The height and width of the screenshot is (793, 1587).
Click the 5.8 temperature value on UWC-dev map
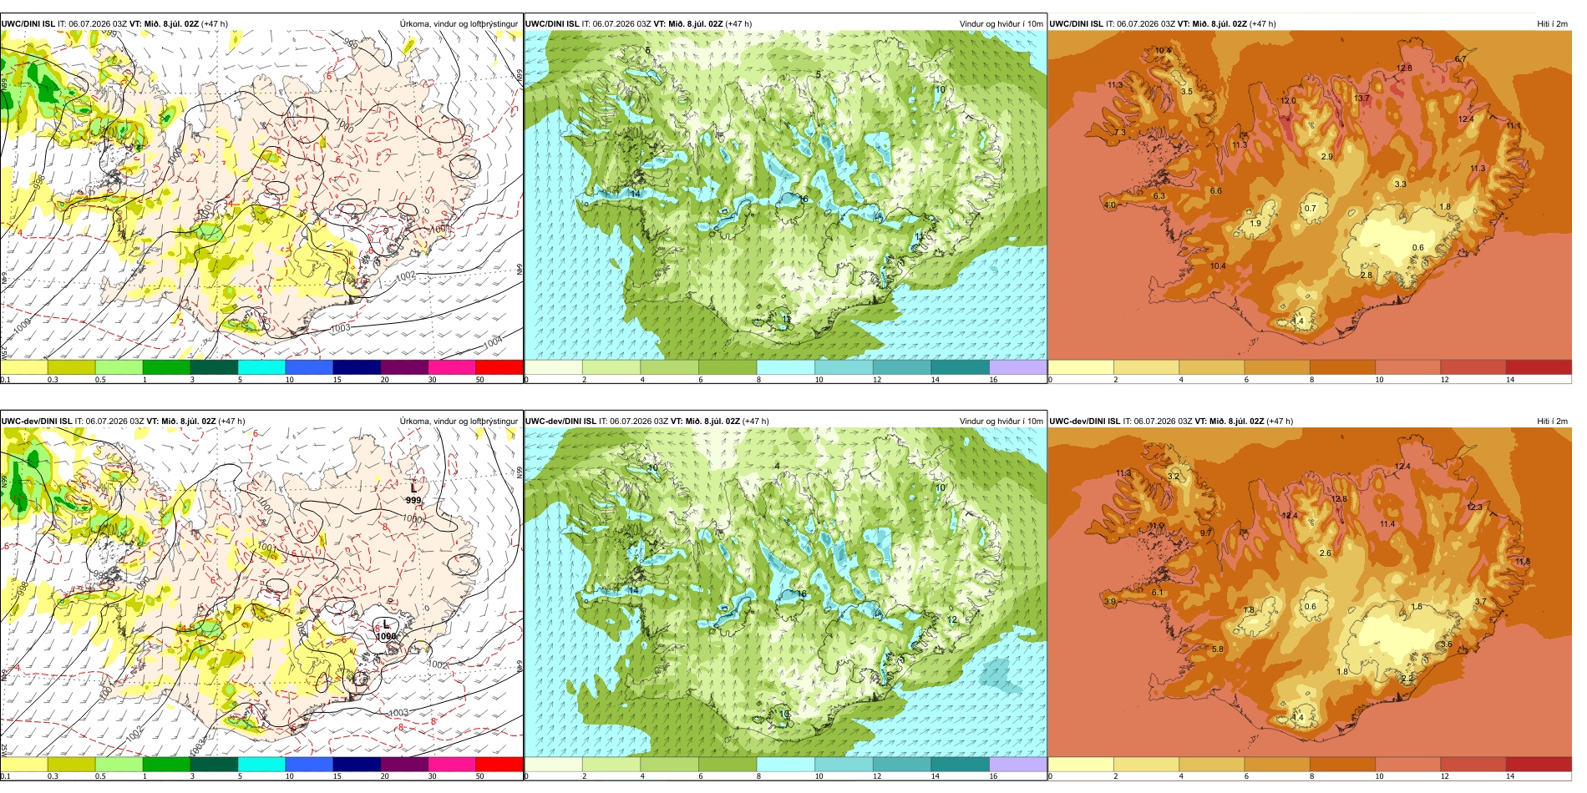1218,649
